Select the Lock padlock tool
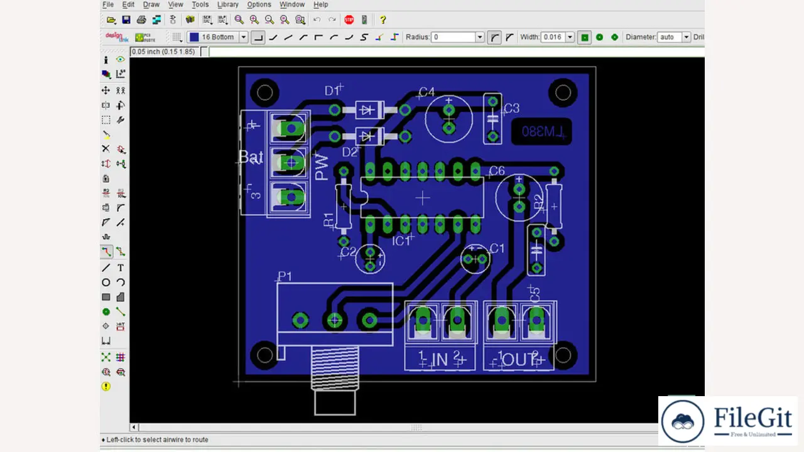The height and width of the screenshot is (452, 804). (106, 178)
